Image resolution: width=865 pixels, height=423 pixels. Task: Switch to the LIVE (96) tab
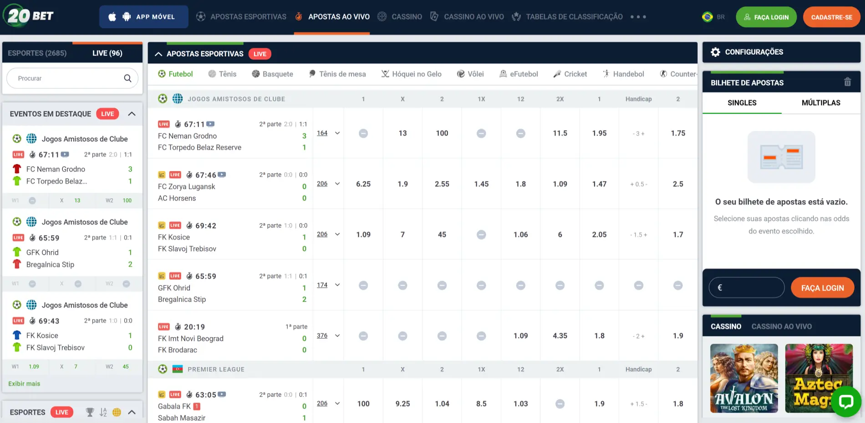click(107, 53)
